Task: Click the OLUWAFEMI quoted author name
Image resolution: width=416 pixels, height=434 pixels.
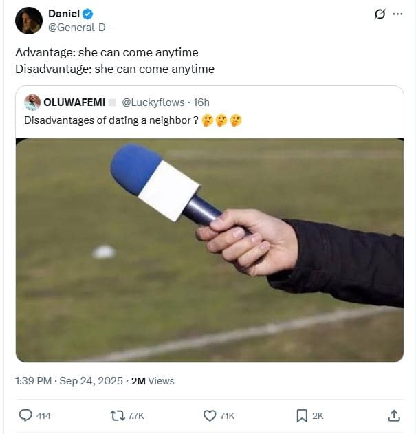Action: pos(74,102)
